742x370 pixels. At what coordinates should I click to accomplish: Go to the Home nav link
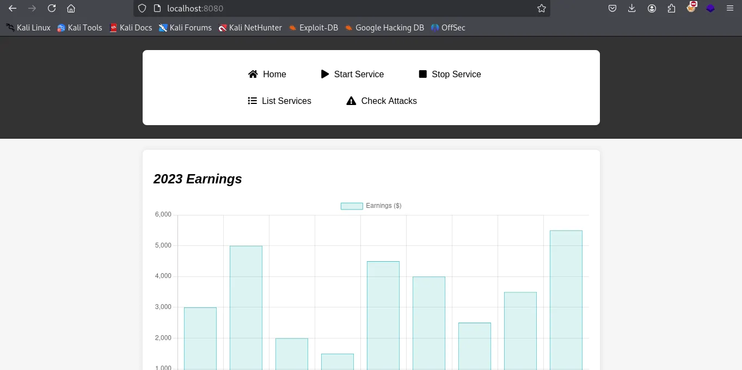267,75
